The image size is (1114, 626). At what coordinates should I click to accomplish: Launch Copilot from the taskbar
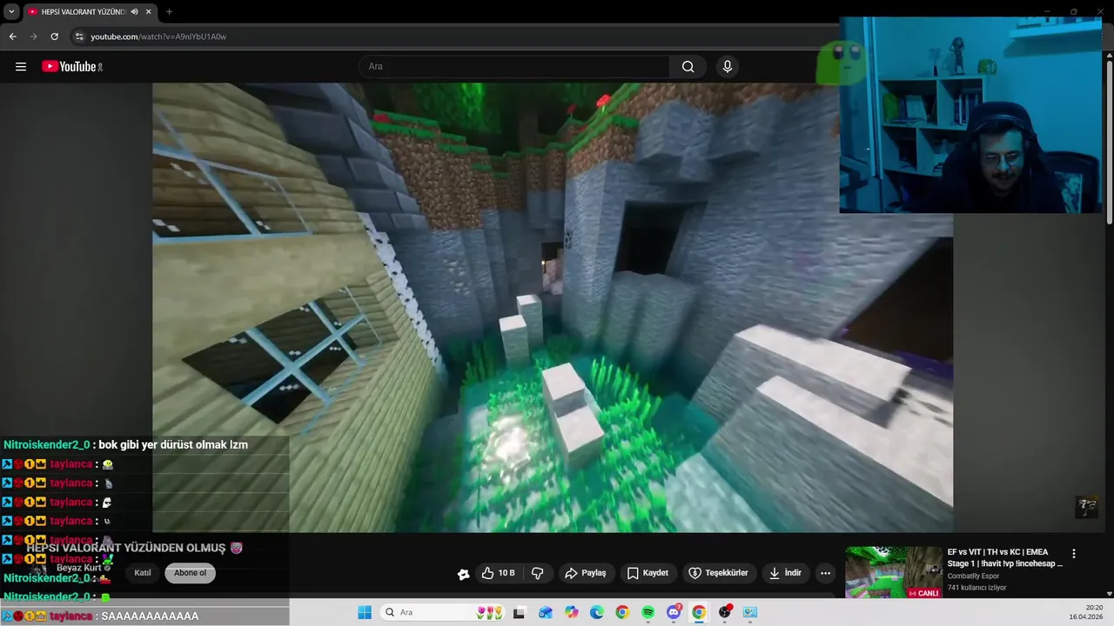571,612
